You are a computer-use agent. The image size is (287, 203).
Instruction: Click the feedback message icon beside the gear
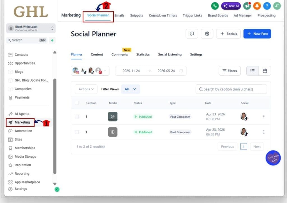coord(192,34)
